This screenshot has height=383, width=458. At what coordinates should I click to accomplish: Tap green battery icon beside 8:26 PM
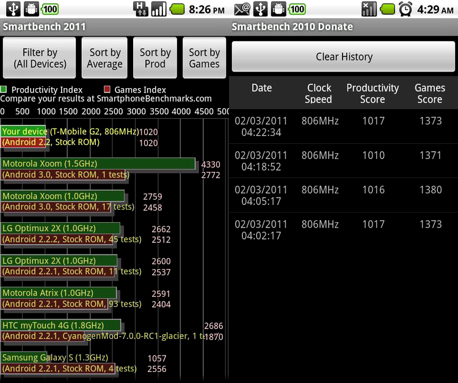point(177,9)
